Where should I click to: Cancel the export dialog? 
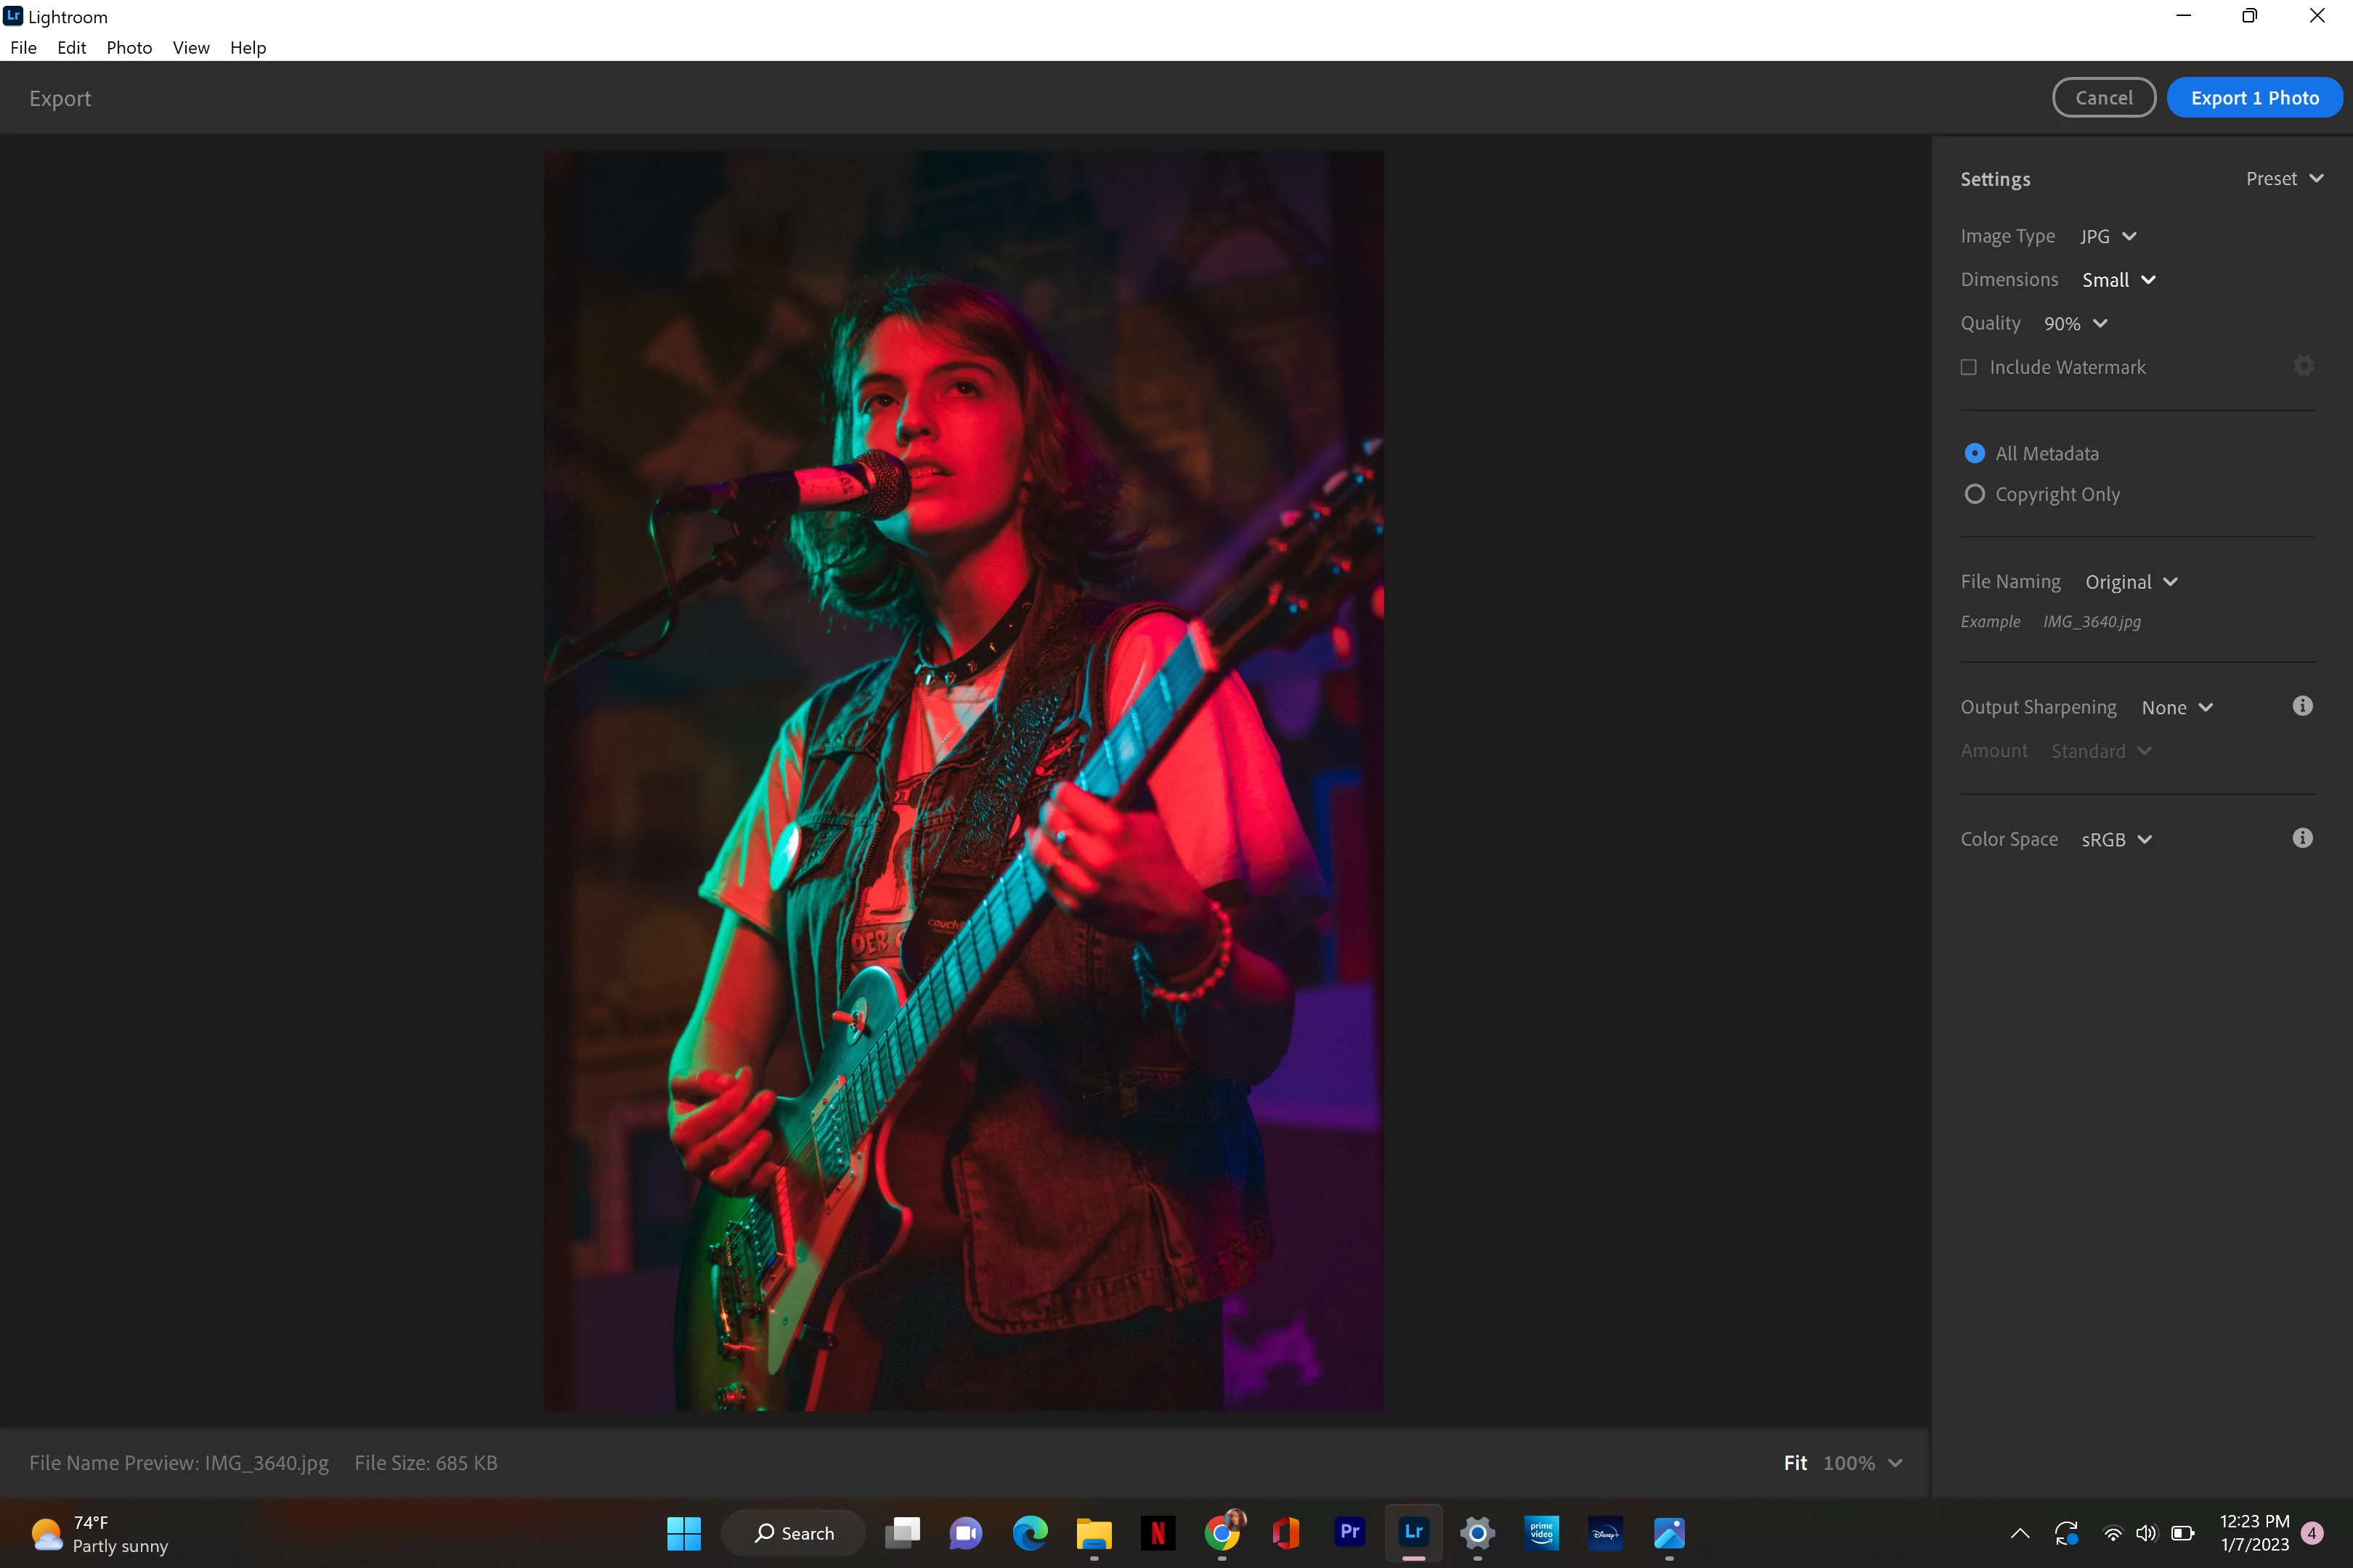(x=2103, y=97)
